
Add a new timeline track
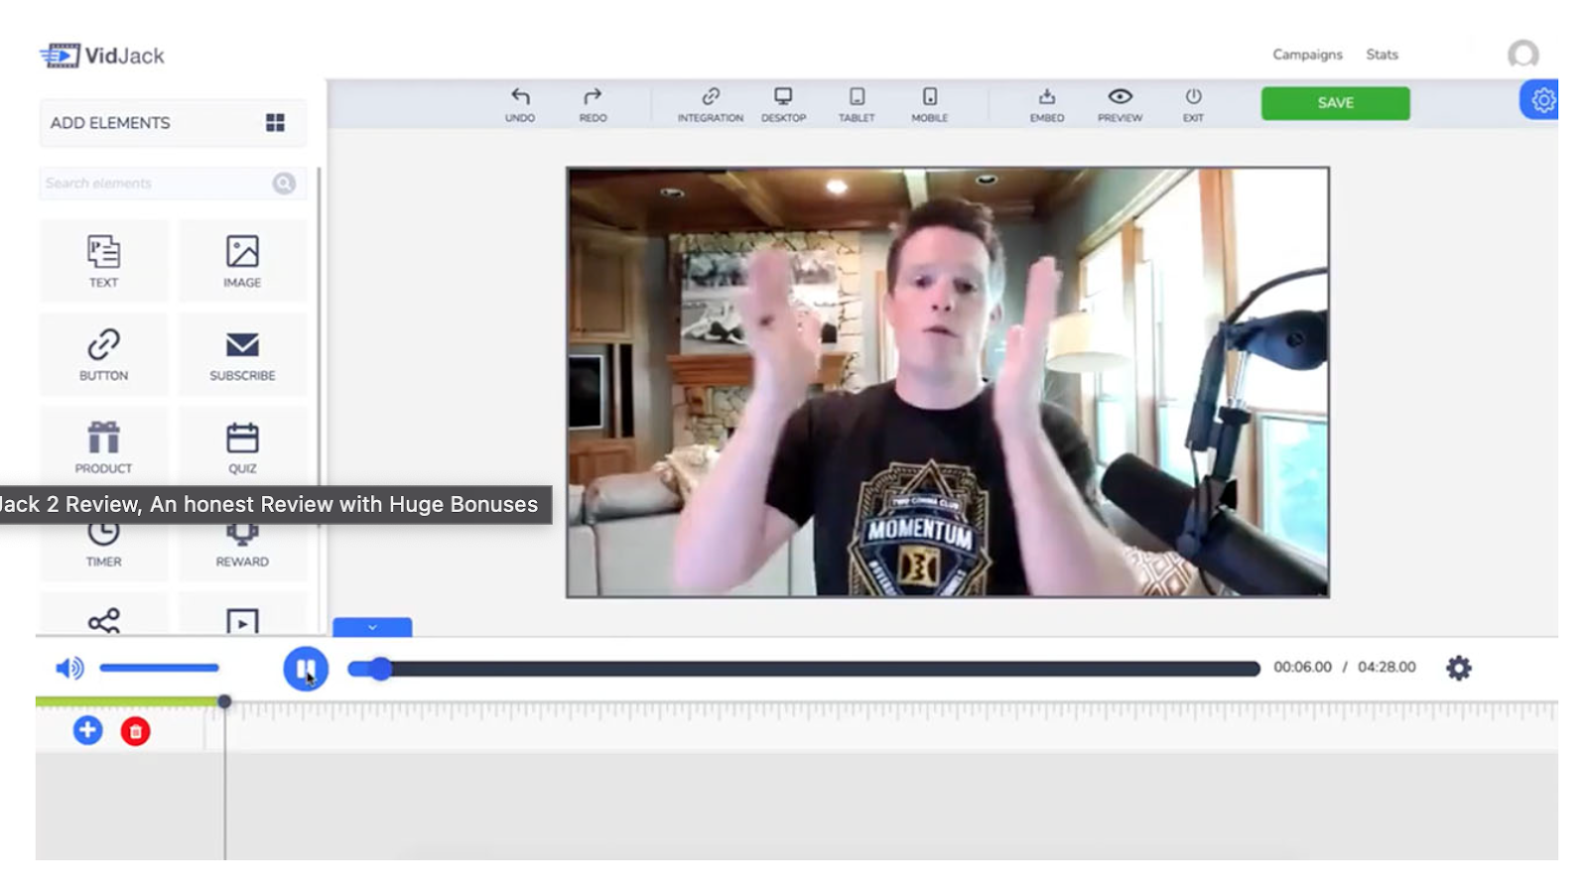click(x=87, y=731)
